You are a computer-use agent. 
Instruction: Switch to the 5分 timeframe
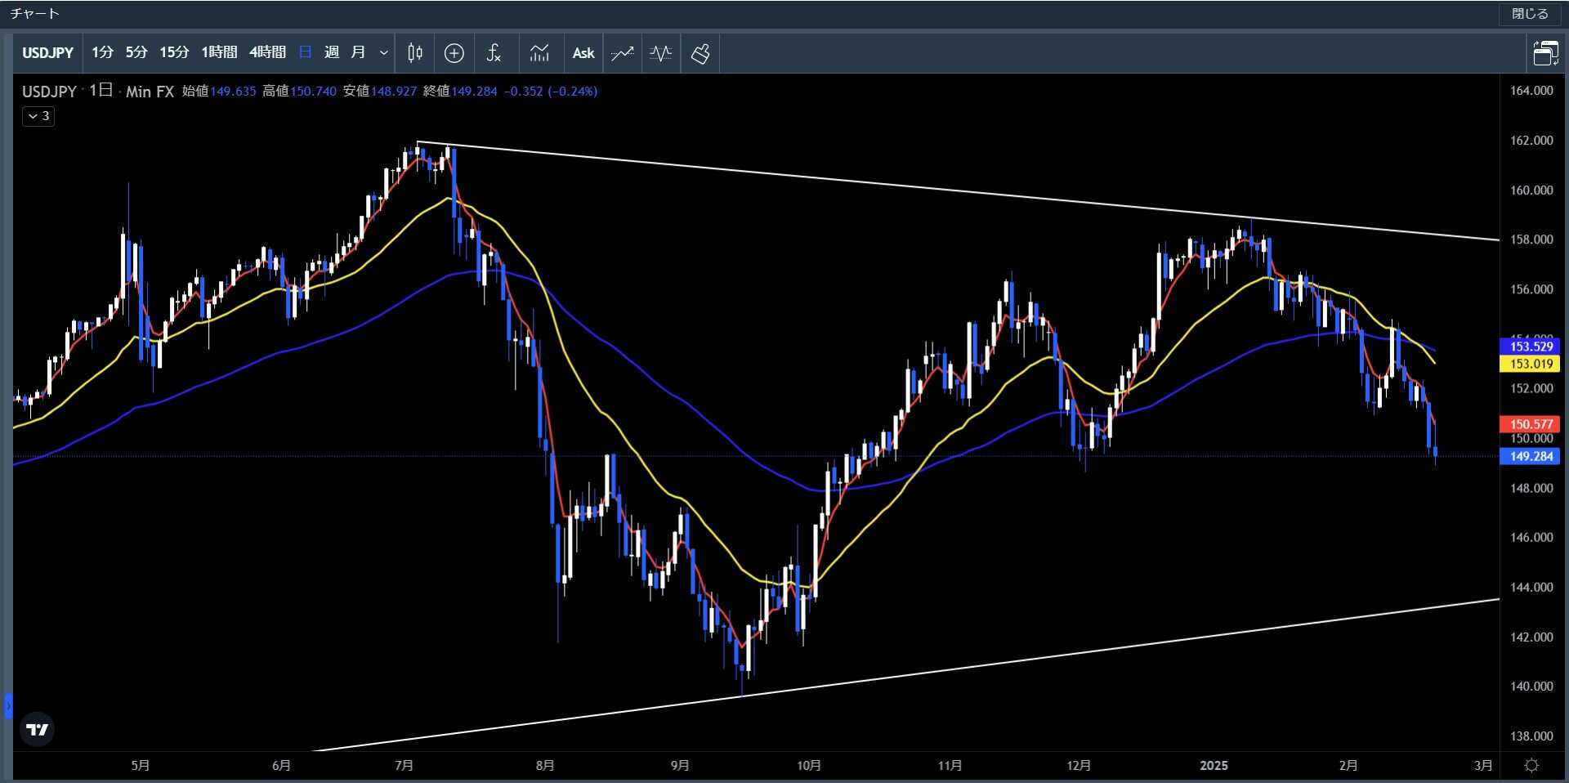tap(136, 53)
